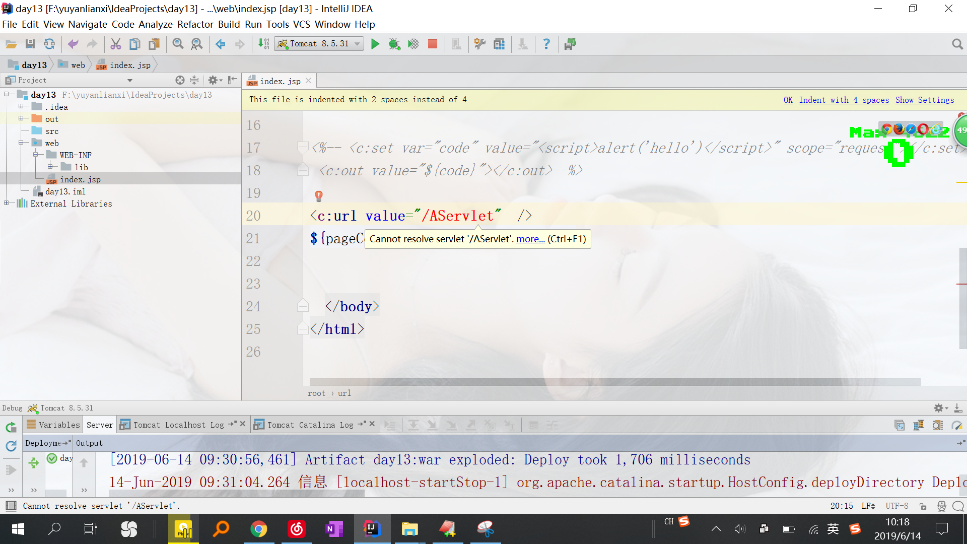Open the VCS menu
The width and height of the screenshot is (967, 544).
[301, 24]
